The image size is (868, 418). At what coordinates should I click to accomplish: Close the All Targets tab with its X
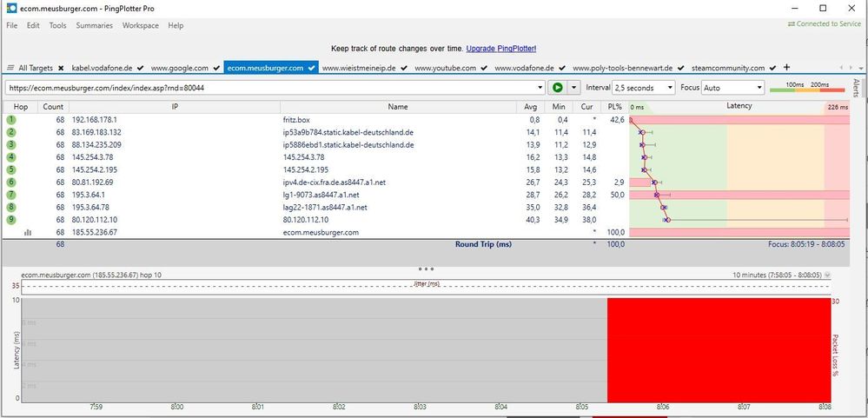point(61,68)
